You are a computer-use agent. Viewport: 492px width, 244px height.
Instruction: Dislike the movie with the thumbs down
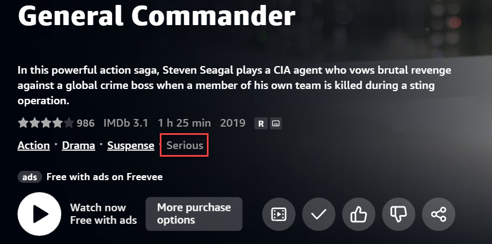click(398, 215)
